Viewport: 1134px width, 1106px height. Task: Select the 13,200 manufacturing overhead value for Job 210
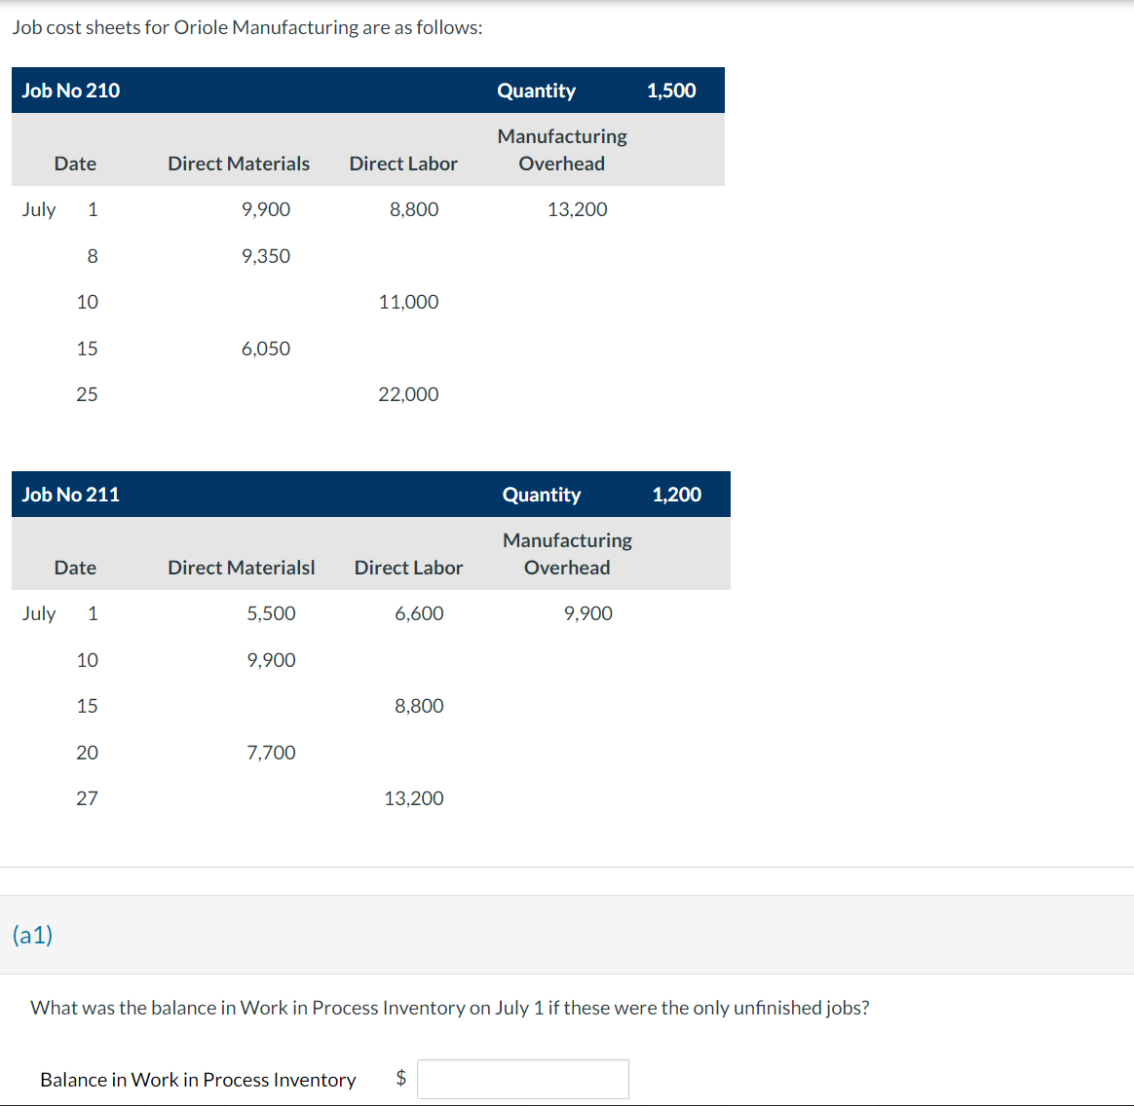click(577, 209)
